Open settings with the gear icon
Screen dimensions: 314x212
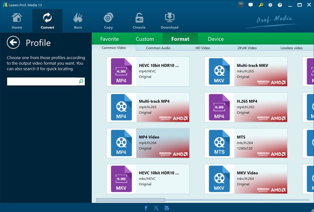[x=271, y=5]
